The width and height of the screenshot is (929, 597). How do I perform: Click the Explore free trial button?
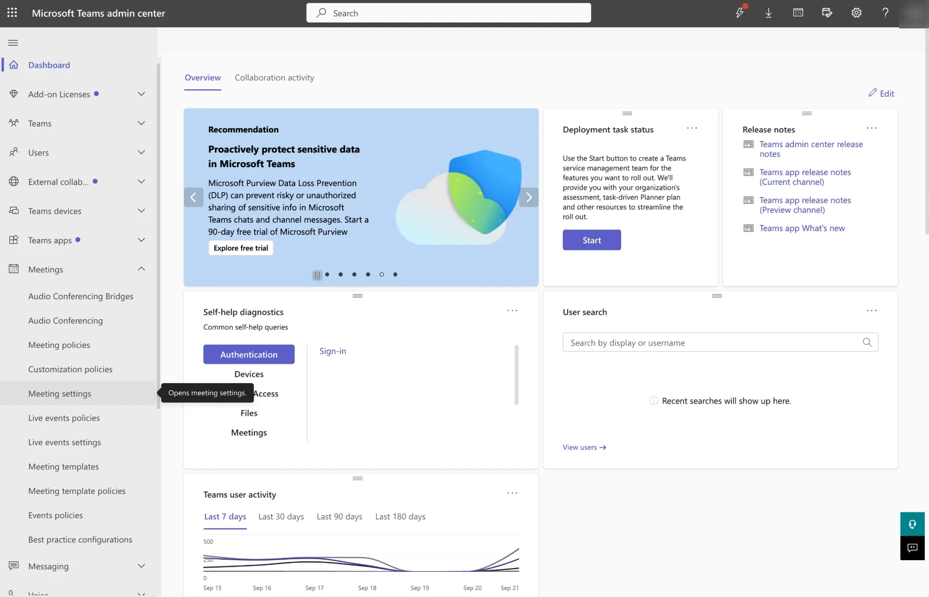coord(241,248)
